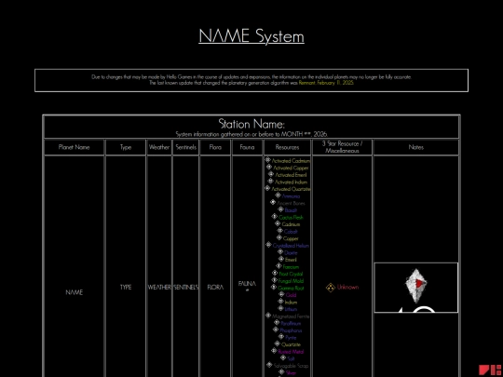The height and width of the screenshot is (377, 503).
Task: Click the Frost Crystal resource icon
Action: [275, 273]
